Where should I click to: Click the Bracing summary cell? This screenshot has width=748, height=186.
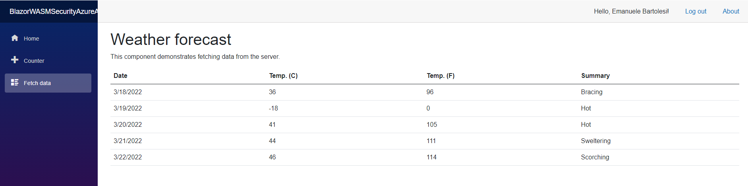click(x=591, y=92)
